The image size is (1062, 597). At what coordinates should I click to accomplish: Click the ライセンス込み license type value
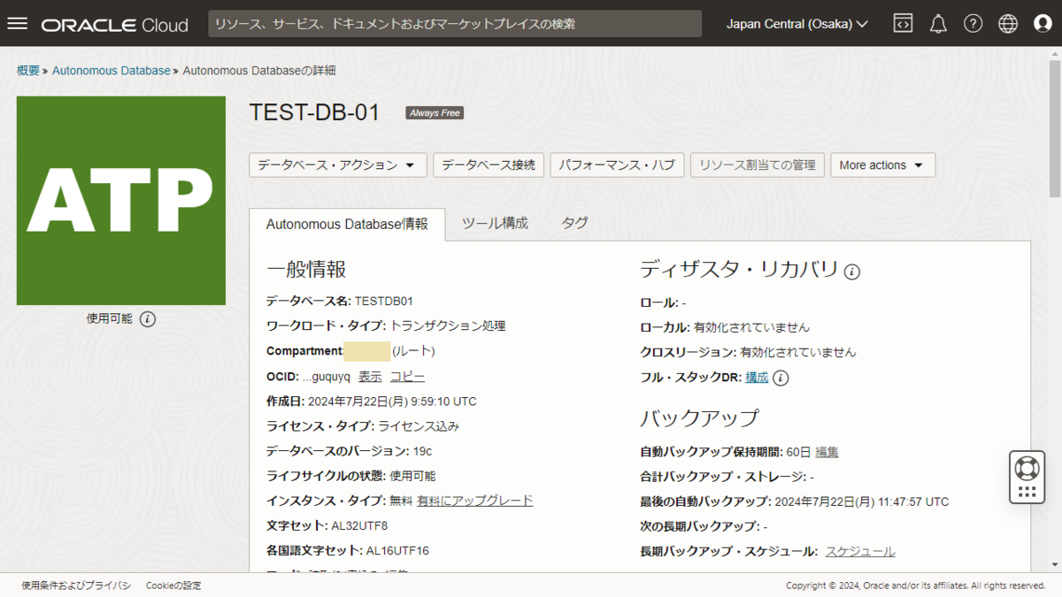tap(419, 426)
